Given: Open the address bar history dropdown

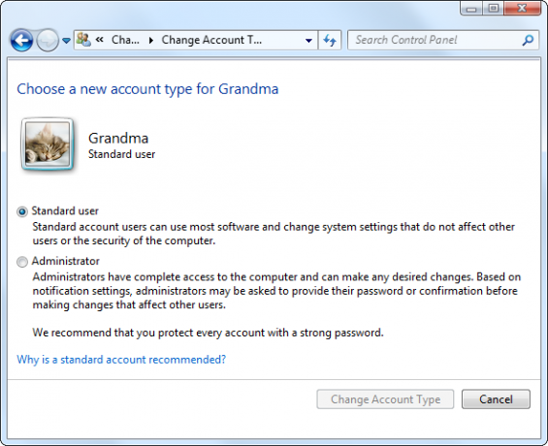Looking at the screenshot, I should pos(308,41).
